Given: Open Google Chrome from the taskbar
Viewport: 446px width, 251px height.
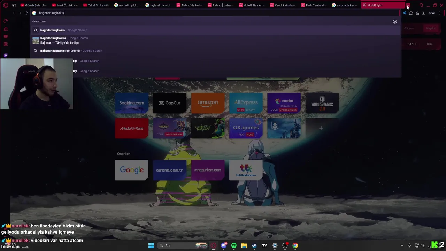Looking at the screenshot, I should click(295, 245).
